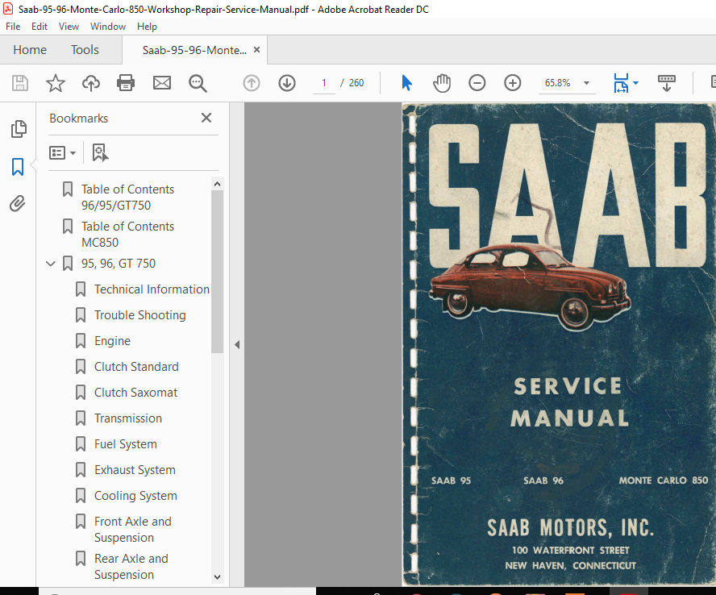The image size is (716, 595).
Task: Toggle the Bookmarks panel sidebar icon
Action: [18, 167]
